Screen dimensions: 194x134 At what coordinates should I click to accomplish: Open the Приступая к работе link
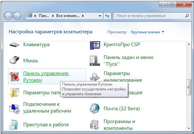(x=46, y=125)
